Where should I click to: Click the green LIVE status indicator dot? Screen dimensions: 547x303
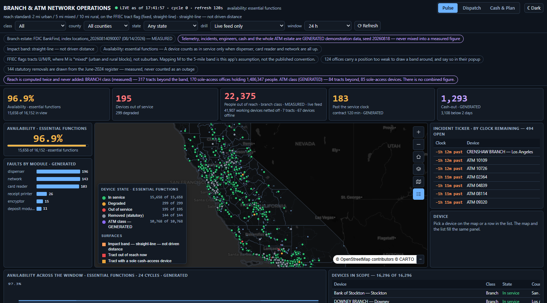tap(116, 8)
